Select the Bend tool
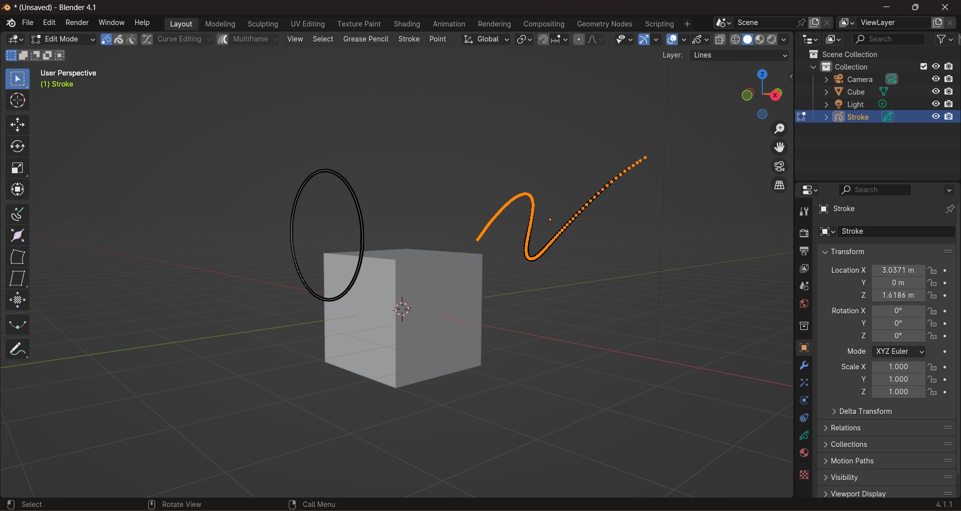 [18, 257]
